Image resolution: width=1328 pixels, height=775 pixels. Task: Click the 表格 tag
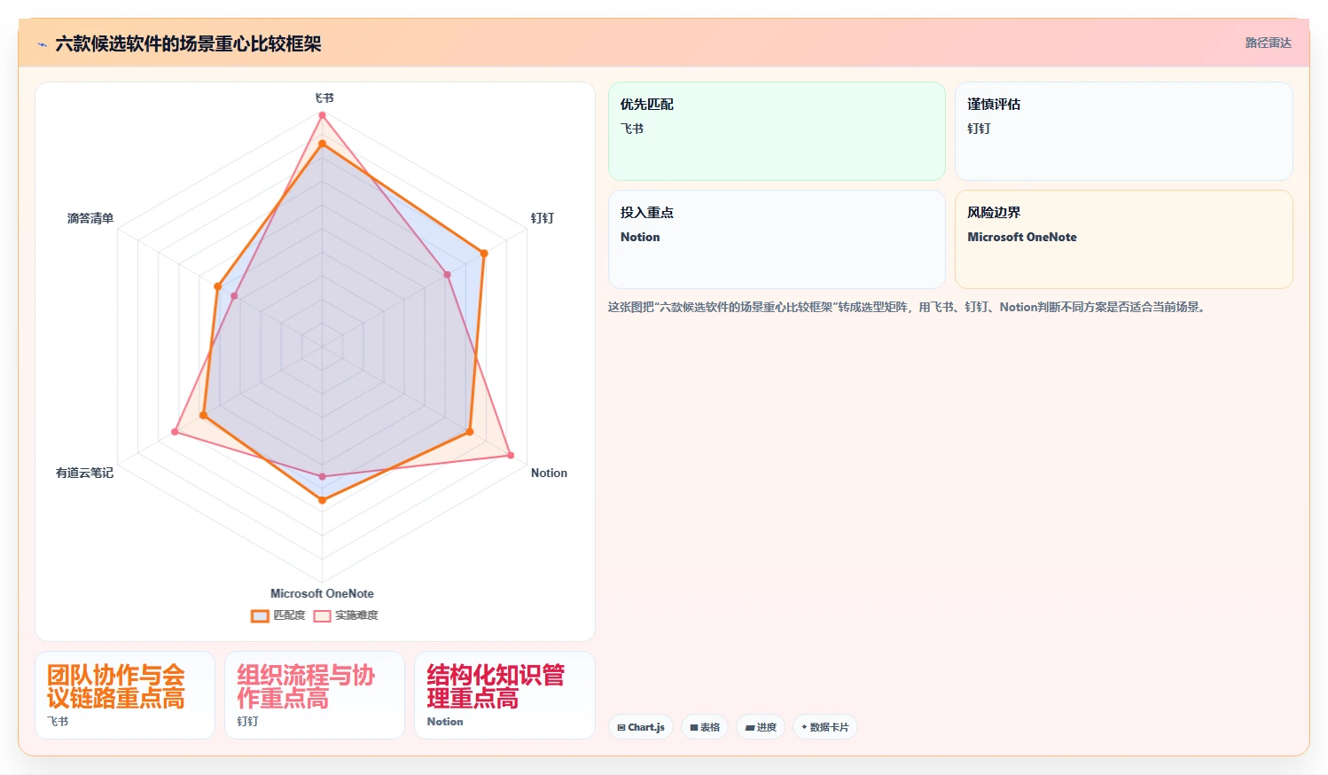(705, 727)
